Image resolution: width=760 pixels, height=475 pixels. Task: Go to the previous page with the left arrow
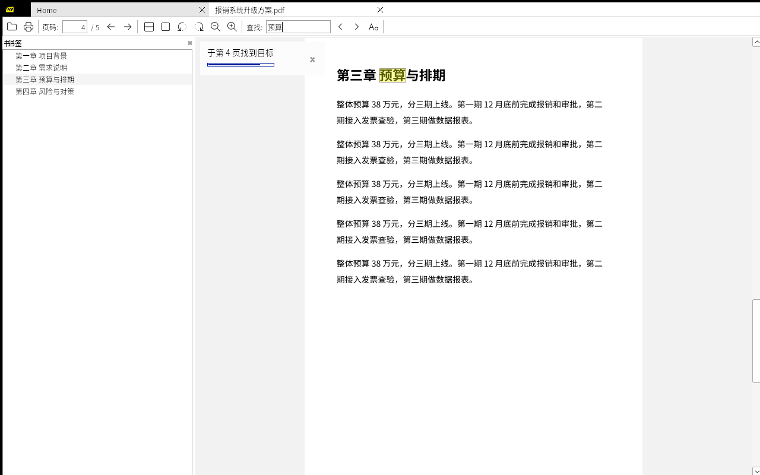(x=111, y=27)
